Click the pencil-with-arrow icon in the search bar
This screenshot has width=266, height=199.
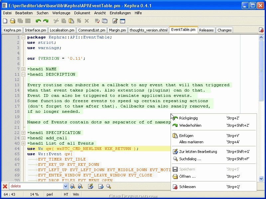point(90,186)
